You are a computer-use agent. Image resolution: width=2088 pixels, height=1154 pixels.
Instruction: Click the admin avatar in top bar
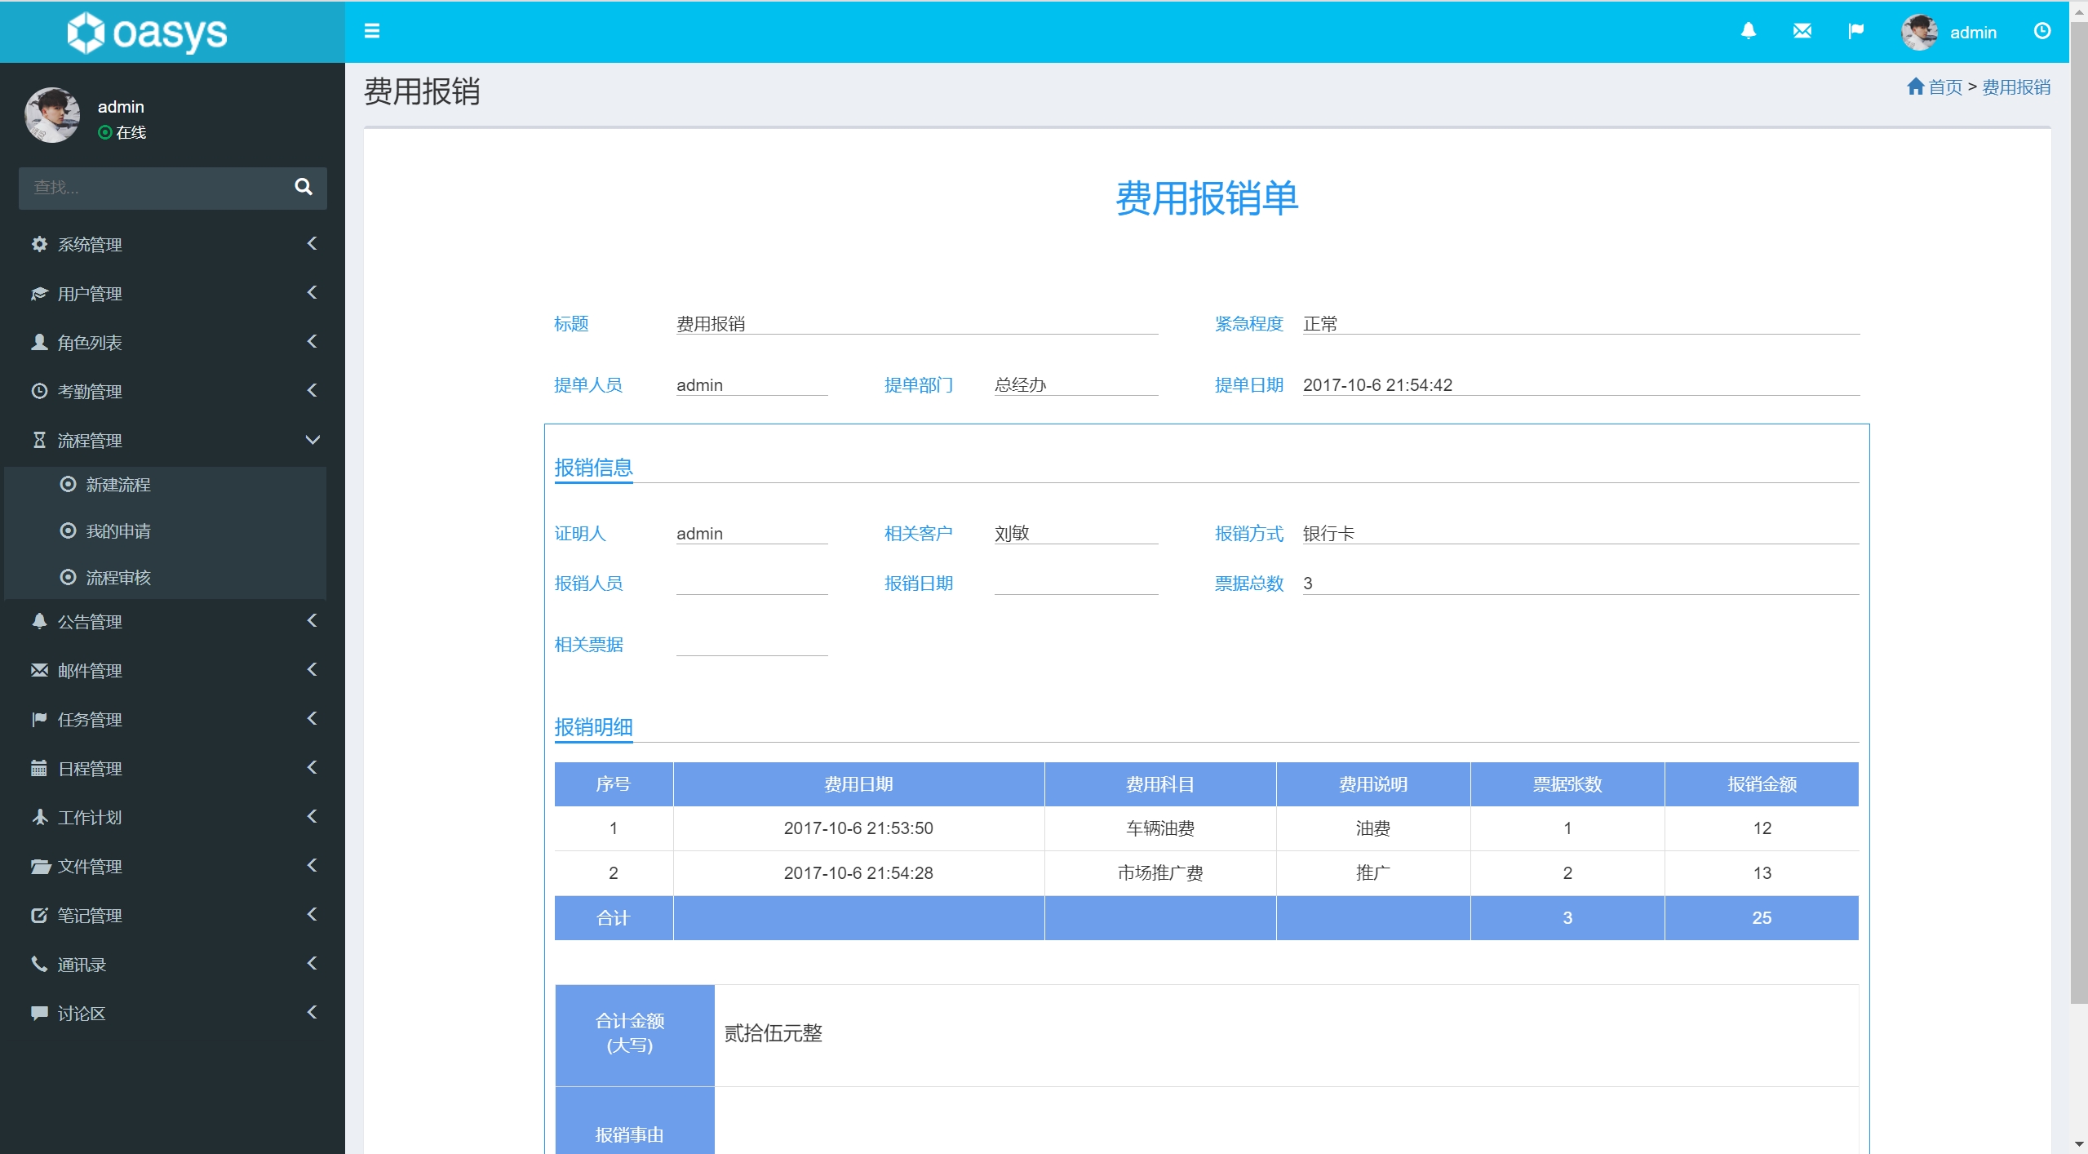point(1918,32)
